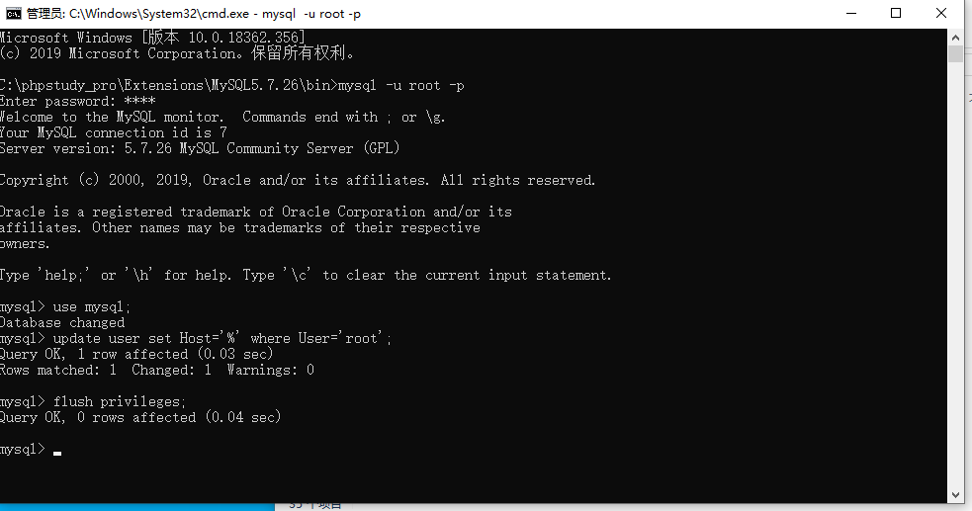Viewport: 972px width, 511px height.
Task: Click the phpstudy_pro path command line
Action: click(231, 85)
